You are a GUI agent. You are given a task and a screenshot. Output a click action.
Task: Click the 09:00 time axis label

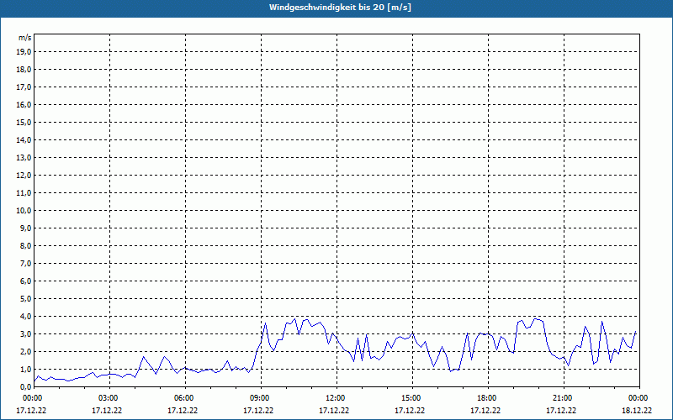(261, 398)
